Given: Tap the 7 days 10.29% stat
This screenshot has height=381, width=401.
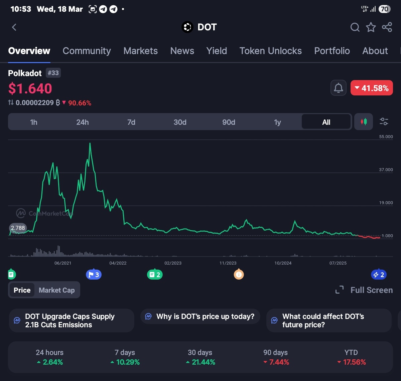Looking at the screenshot, I should 125,357.
